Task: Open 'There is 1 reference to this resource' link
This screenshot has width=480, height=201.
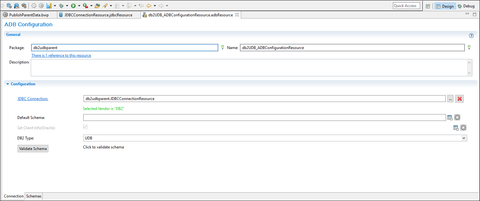Action: (x=61, y=55)
